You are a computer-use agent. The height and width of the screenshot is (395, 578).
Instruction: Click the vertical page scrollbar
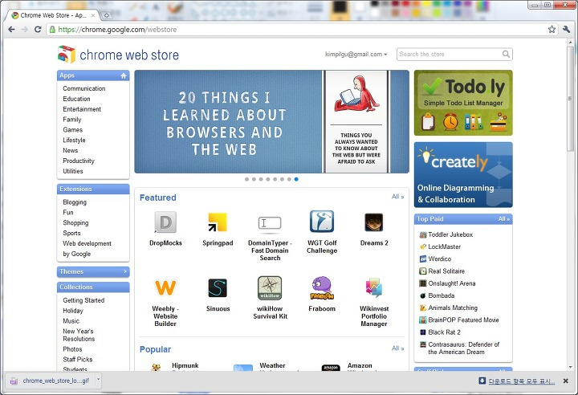click(x=570, y=100)
